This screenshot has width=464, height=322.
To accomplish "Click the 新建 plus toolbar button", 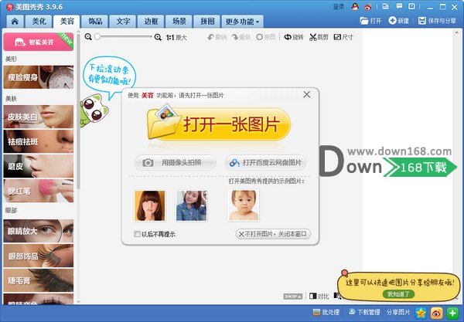I will (x=398, y=21).
